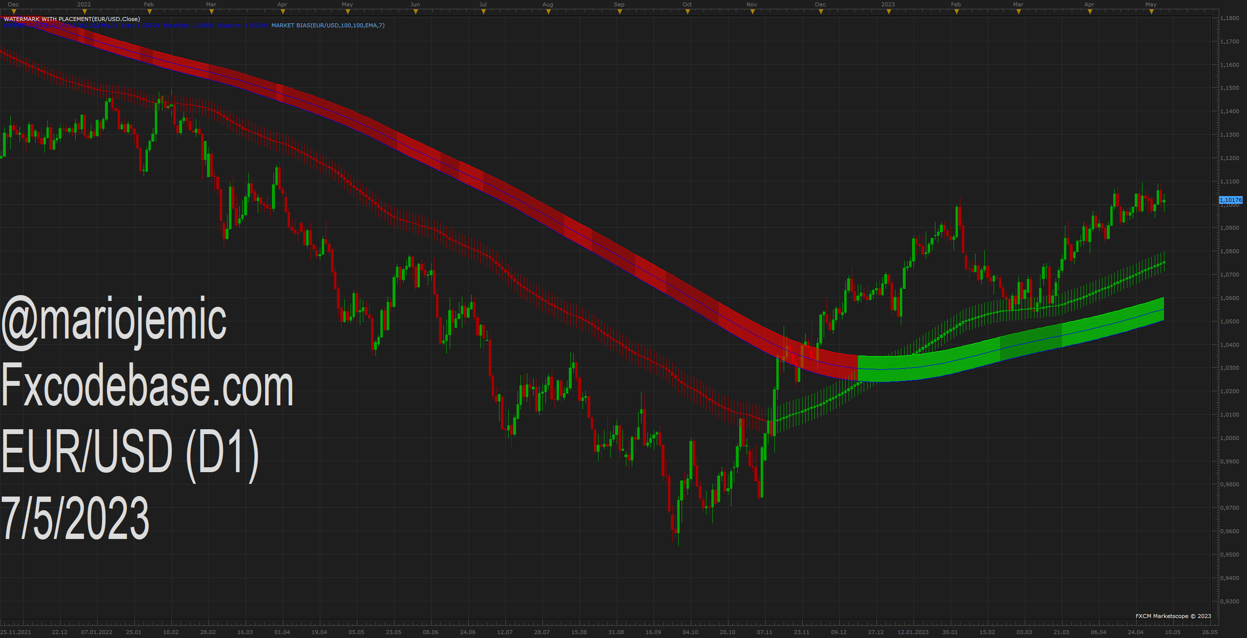Jump to the May 2023 month marker
The width and height of the screenshot is (1247, 638).
coord(1151,12)
